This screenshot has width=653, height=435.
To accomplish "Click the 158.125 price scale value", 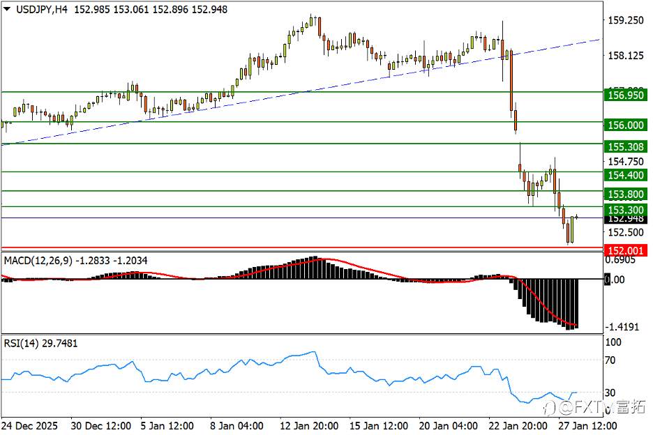I will tap(626, 56).
